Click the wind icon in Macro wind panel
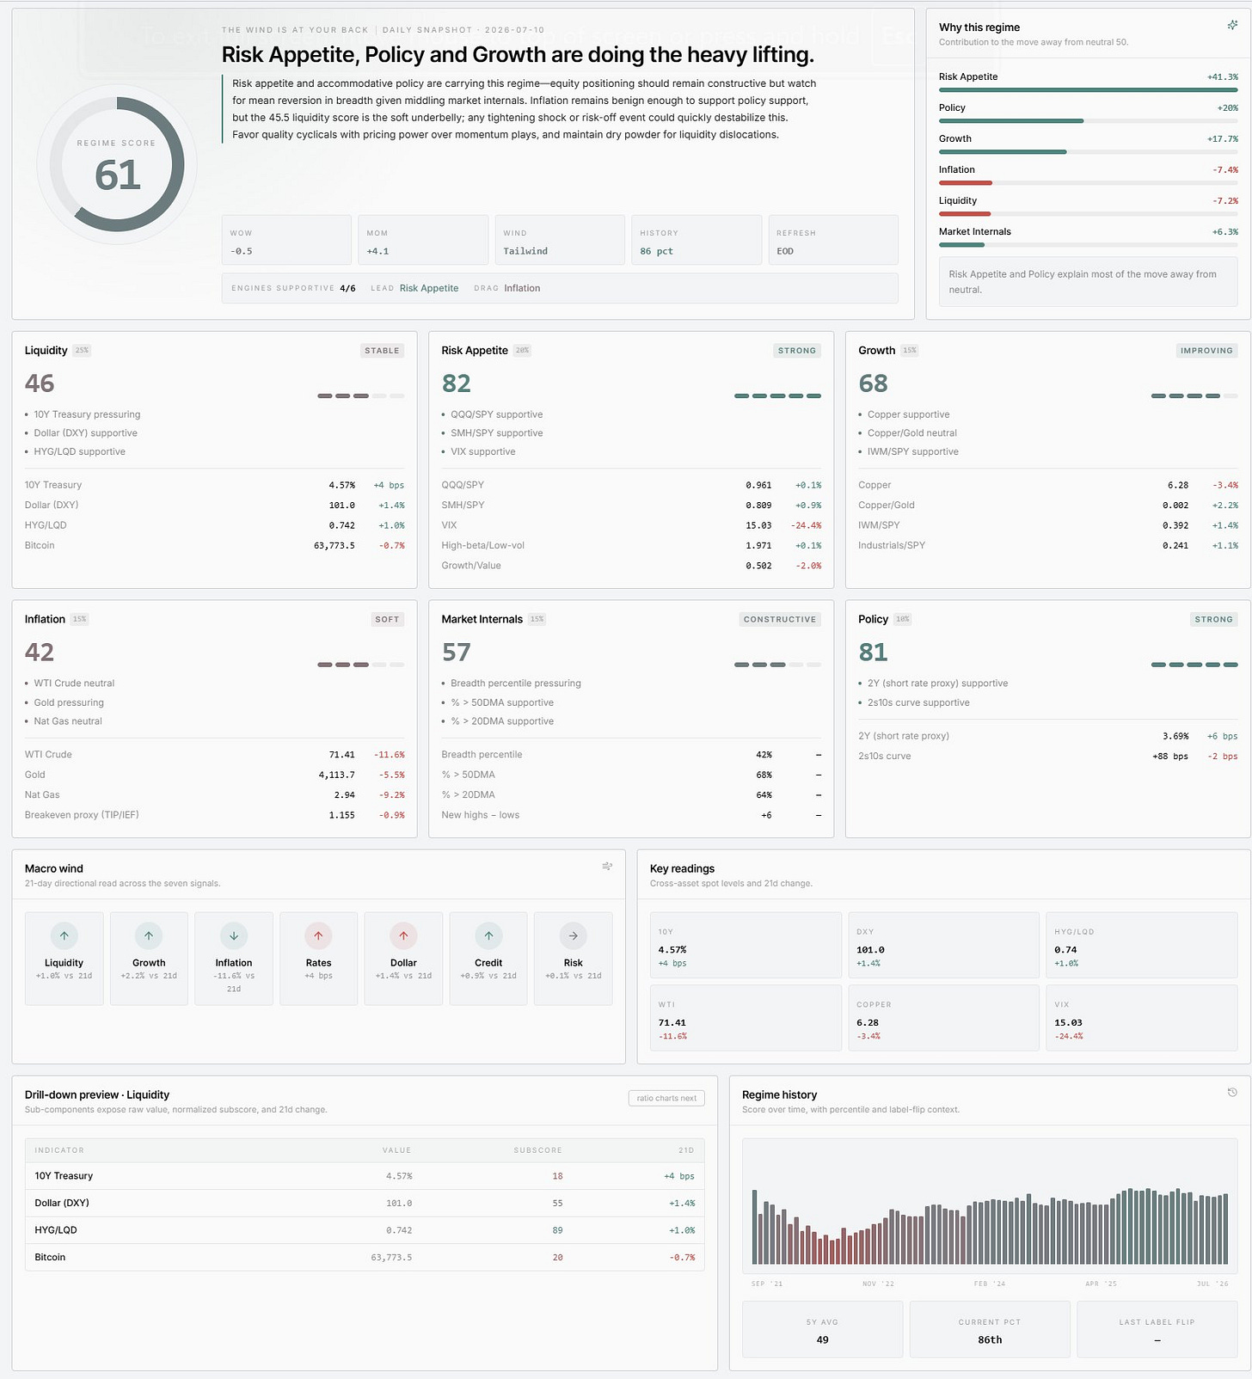 point(607,867)
